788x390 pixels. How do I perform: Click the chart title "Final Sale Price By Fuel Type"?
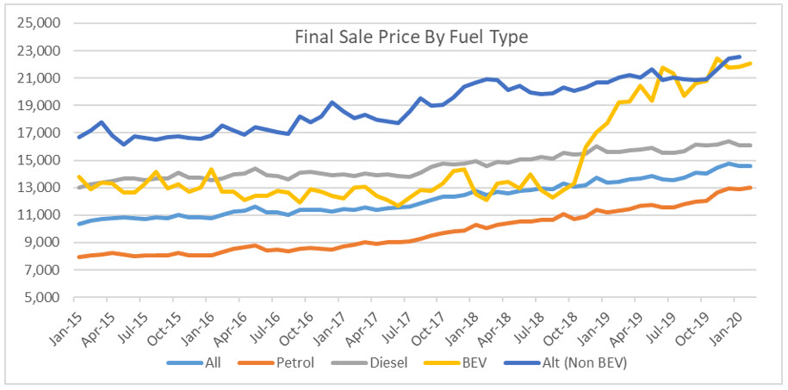411,36
